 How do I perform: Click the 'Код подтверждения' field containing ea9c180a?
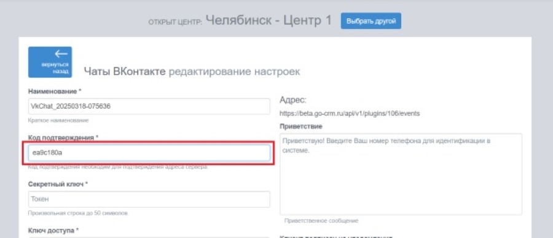point(149,153)
